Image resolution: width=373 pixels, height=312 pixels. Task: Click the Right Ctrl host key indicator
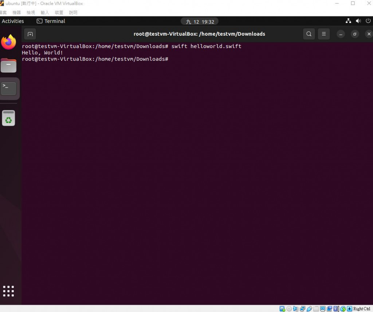pyautogui.click(x=362, y=309)
